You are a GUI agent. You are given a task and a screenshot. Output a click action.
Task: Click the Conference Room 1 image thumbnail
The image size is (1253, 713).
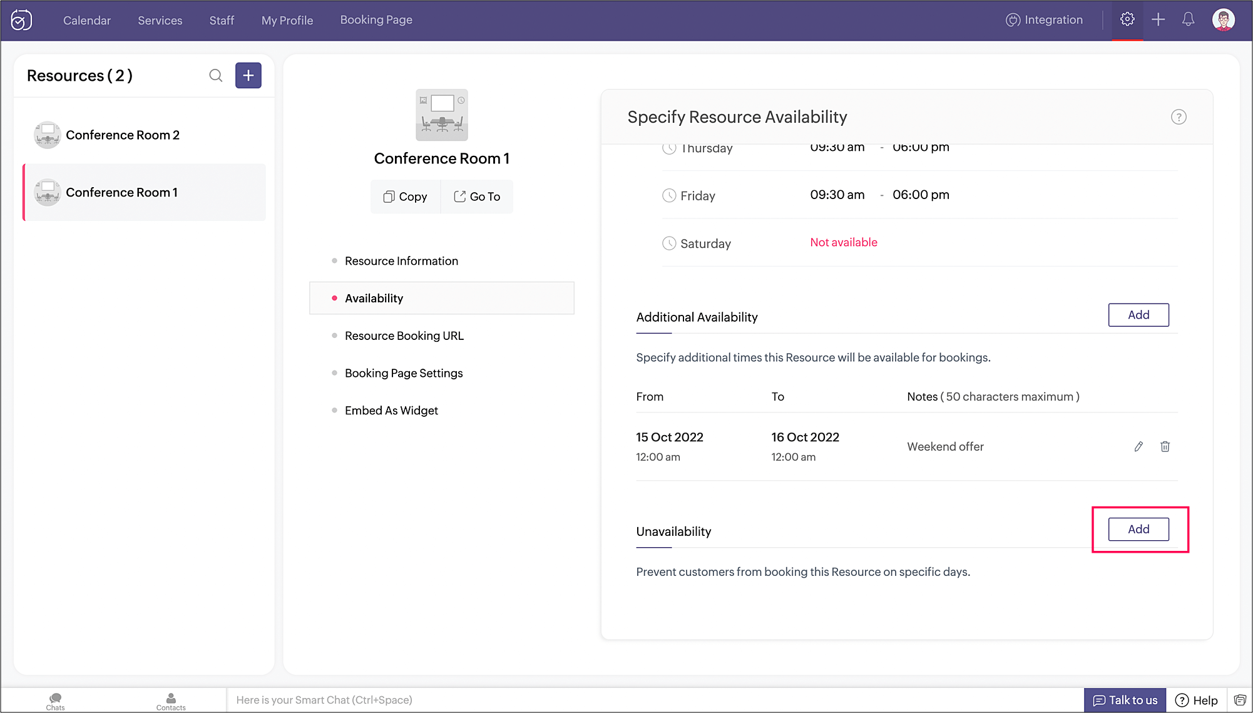[442, 115]
